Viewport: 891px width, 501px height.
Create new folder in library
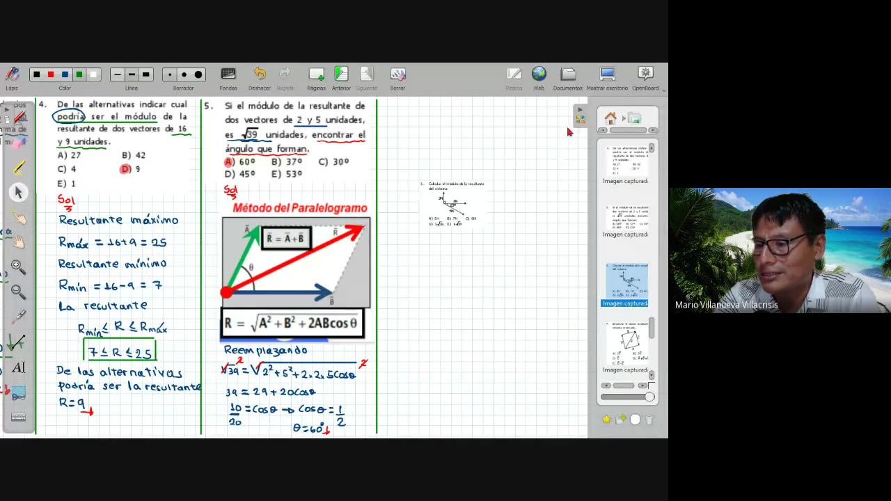pyautogui.click(x=621, y=420)
